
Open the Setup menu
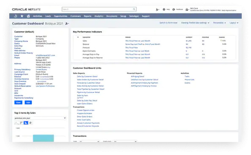123,16
